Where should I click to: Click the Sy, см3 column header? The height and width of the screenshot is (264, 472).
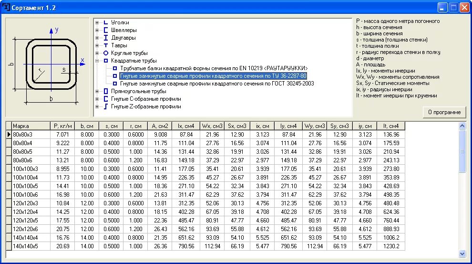pos(340,126)
